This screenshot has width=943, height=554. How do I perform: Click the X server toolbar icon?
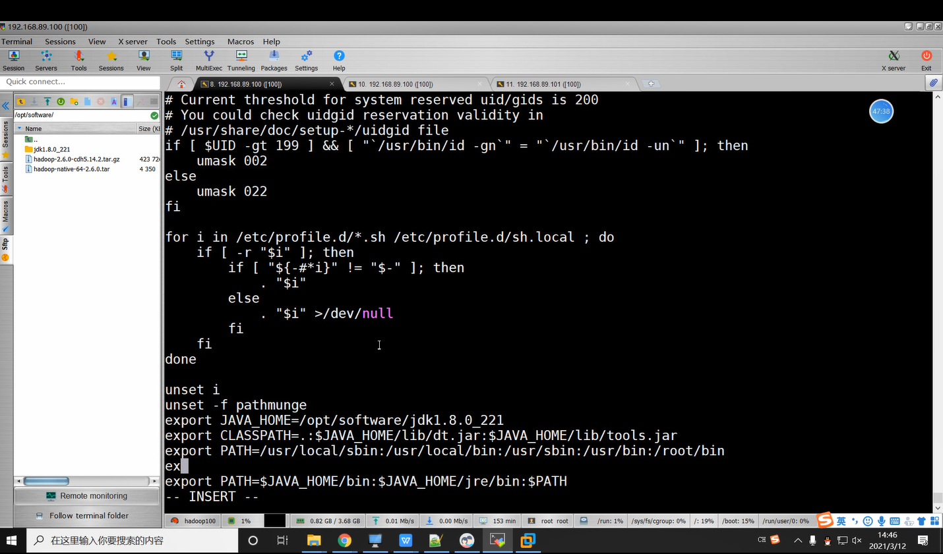point(894,60)
